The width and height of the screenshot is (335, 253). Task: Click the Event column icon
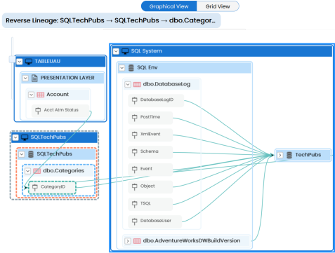click(x=135, y=170)
